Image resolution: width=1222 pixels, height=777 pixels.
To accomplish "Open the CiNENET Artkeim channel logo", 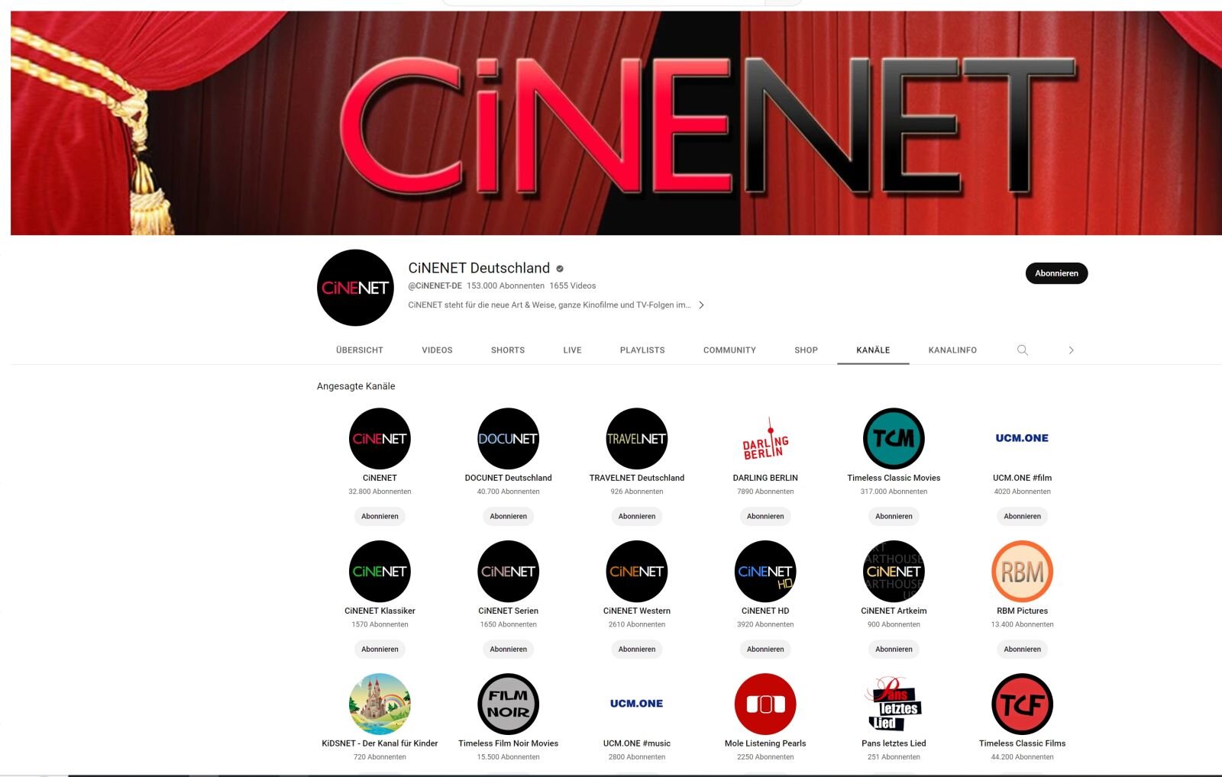I will pos(894,571).
